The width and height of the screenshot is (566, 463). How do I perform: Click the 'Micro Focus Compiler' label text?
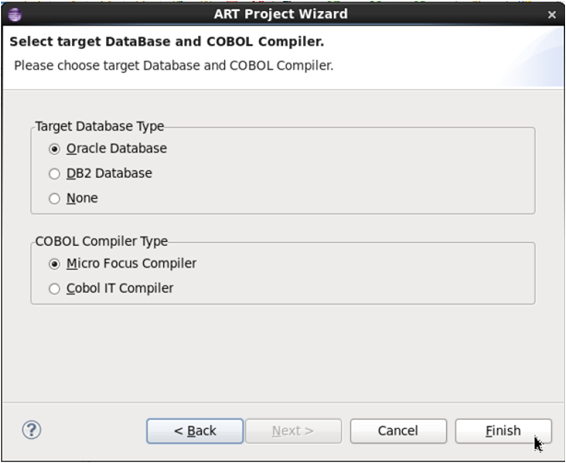click(131, 263)
